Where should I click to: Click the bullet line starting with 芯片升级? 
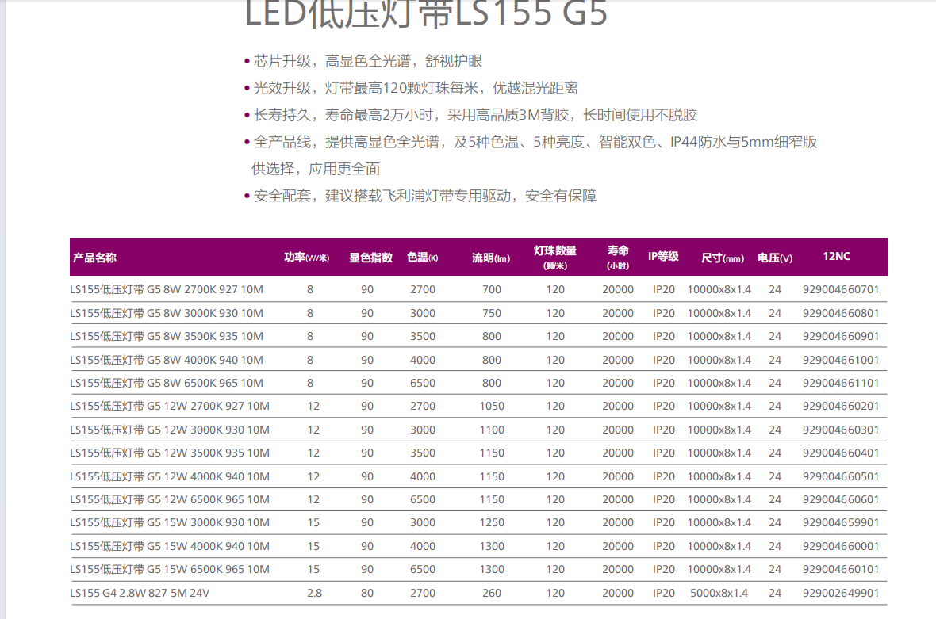(x=367, y=61)
